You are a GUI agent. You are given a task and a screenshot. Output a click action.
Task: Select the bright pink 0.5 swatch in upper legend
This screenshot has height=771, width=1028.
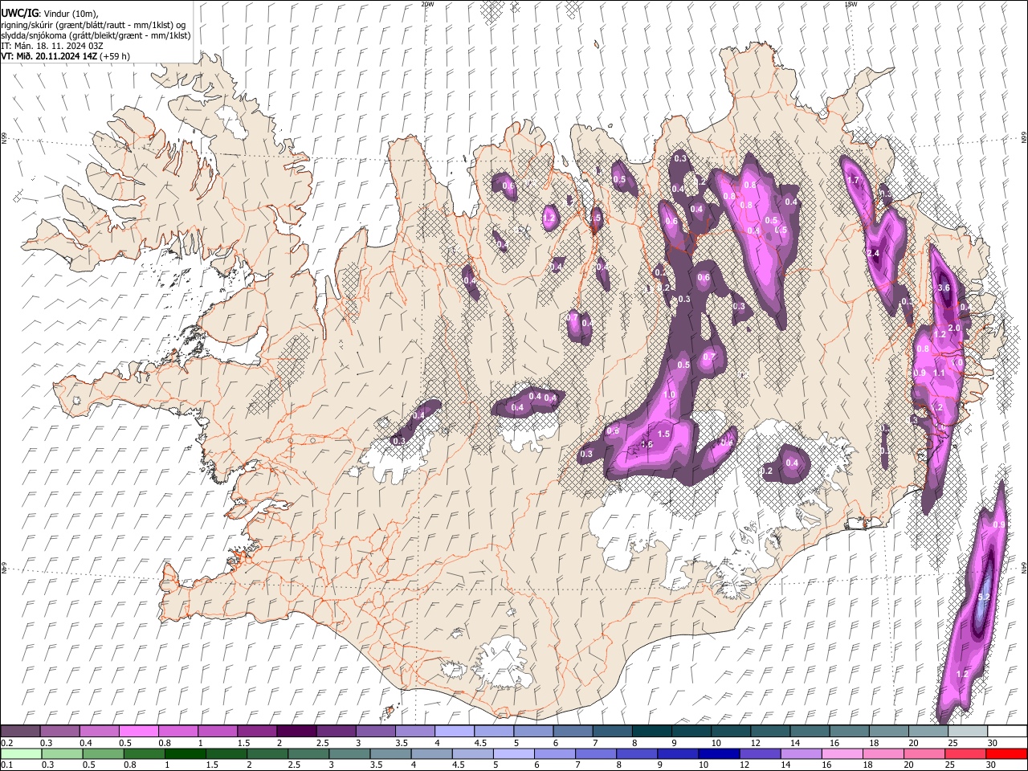139,732
